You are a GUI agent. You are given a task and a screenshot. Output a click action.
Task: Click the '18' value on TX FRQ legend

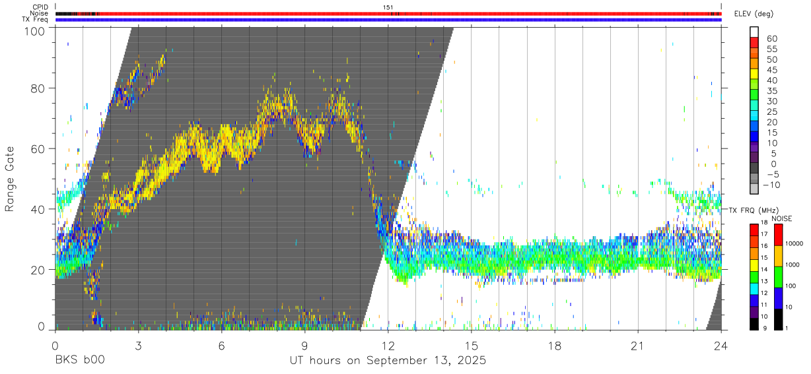click(764, 224)
